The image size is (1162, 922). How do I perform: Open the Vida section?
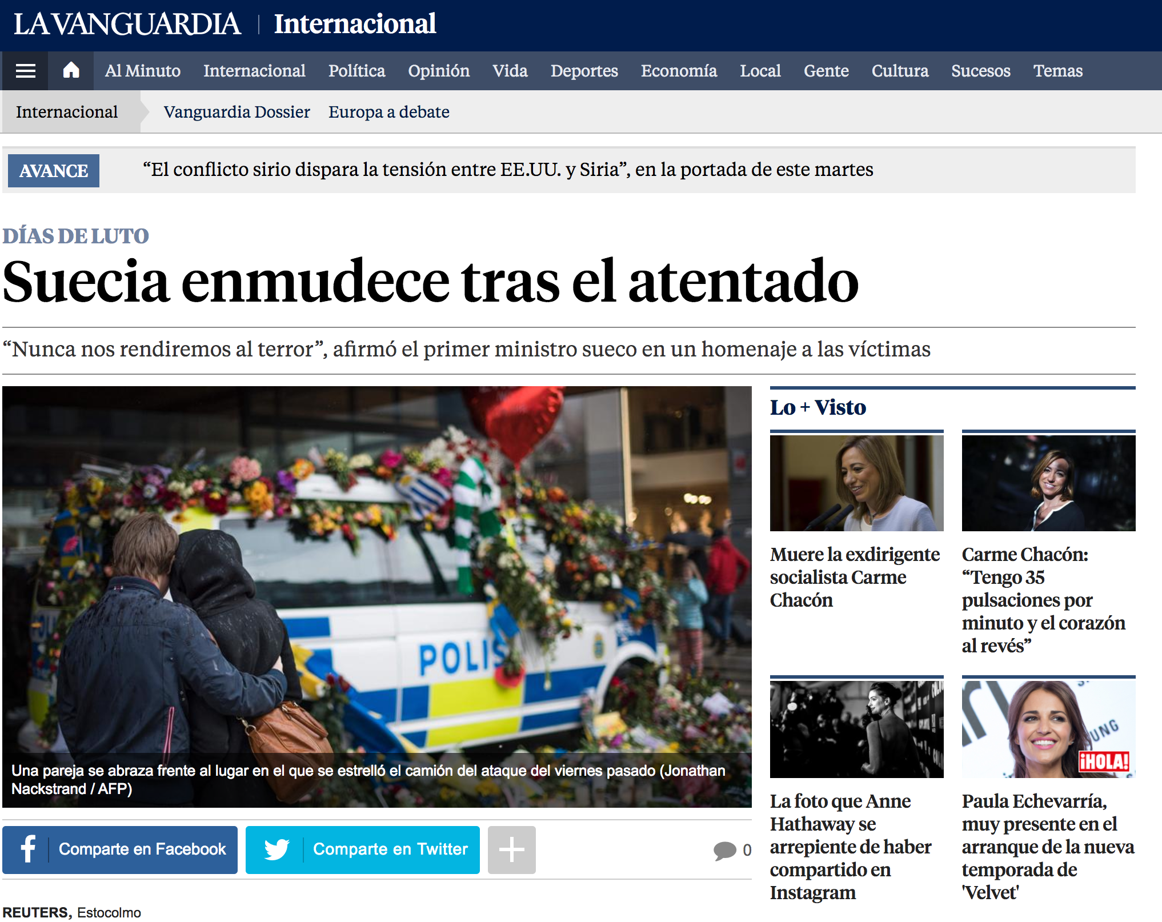click(510, 71)
